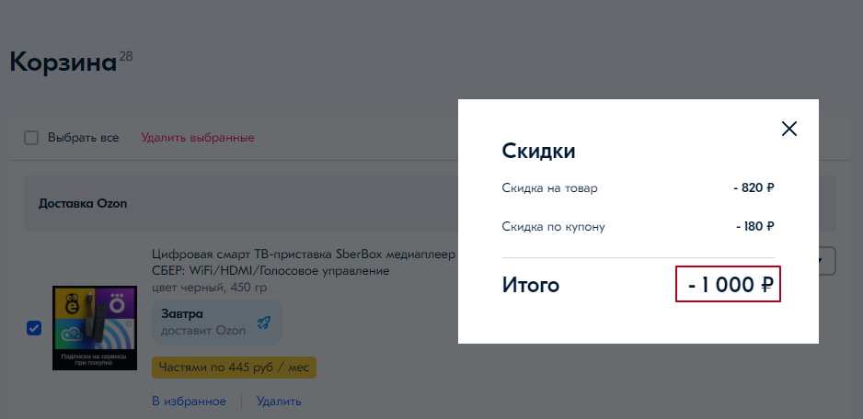Click the Частями по 445 руб badge
This screenshot has height=419, width=863.
pyautogui.click(x=234, y=368)
